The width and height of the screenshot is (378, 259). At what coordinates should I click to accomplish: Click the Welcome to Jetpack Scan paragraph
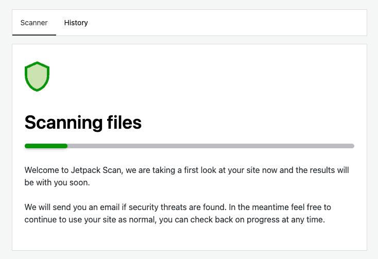(186, 177)
